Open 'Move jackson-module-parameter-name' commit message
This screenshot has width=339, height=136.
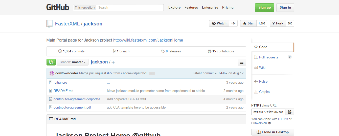[156, 91]
